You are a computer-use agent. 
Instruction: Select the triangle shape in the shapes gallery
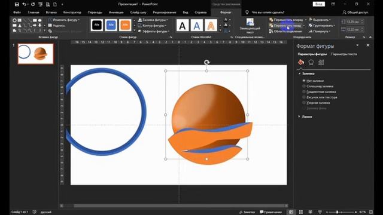(20, 25)
